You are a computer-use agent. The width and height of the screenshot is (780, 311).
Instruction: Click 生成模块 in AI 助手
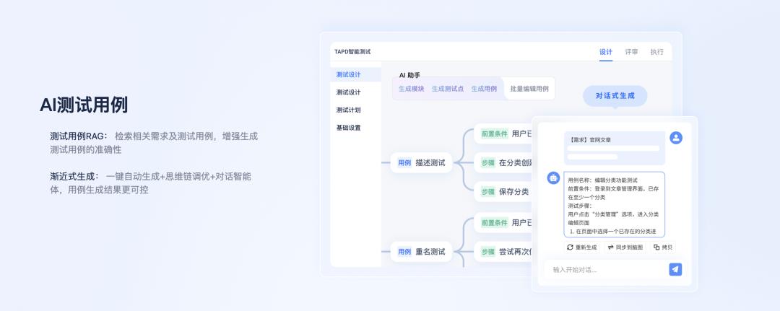pyautogui.click(x=412, y=89)
